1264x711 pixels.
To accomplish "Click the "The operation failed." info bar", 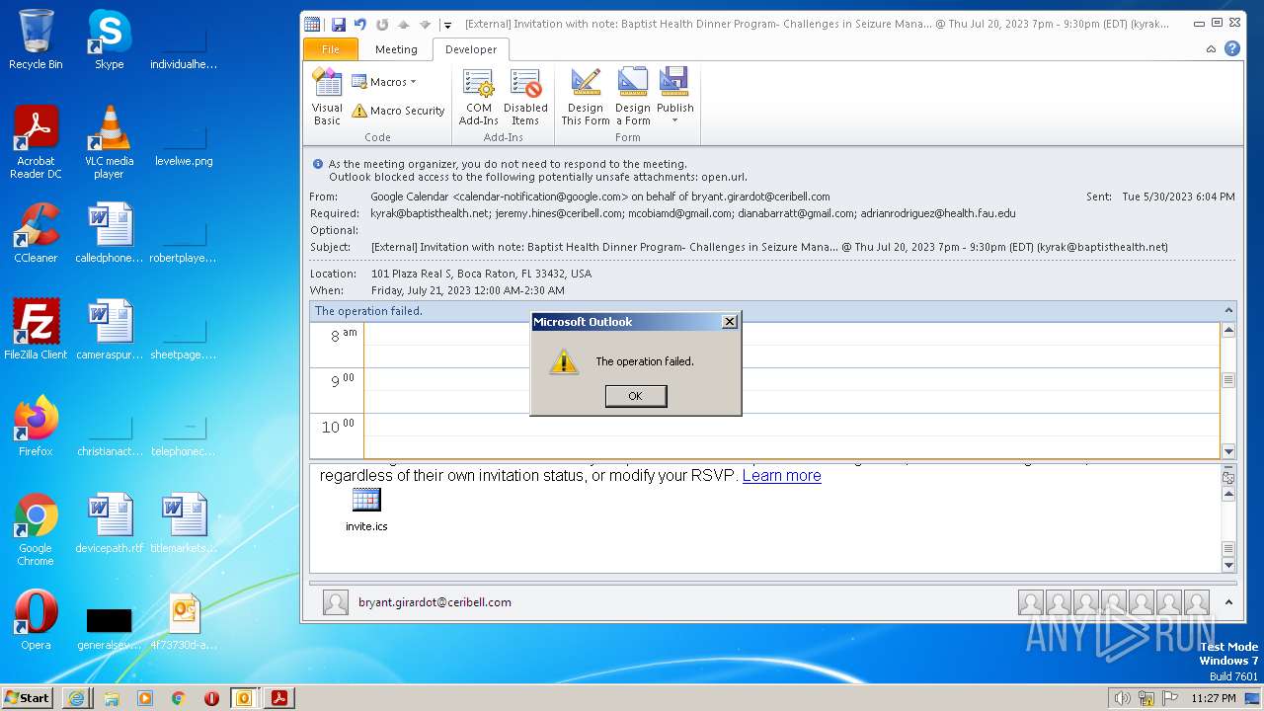I will [x=772, y=311].
